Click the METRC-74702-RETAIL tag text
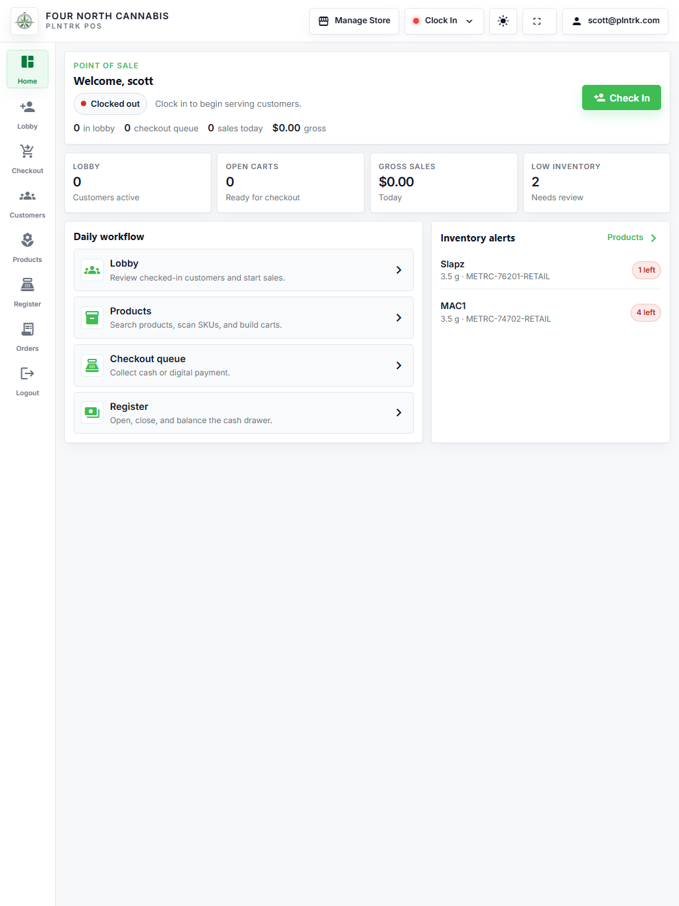 (x=509, y=319)
